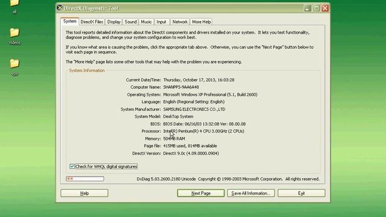Click SAMSUNG ELECTRONICS CO.,LTD value
This screenshot has height=217, width=386.
click(x=194, y=109)
